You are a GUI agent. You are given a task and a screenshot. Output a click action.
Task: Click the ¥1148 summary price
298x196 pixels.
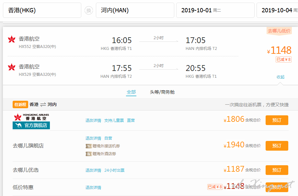279,51
